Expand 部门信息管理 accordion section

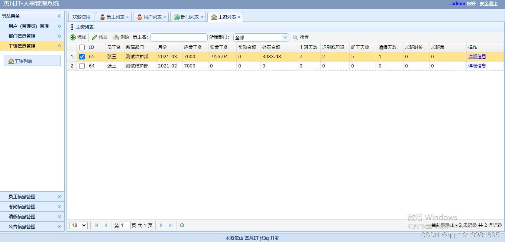[32, 36]
